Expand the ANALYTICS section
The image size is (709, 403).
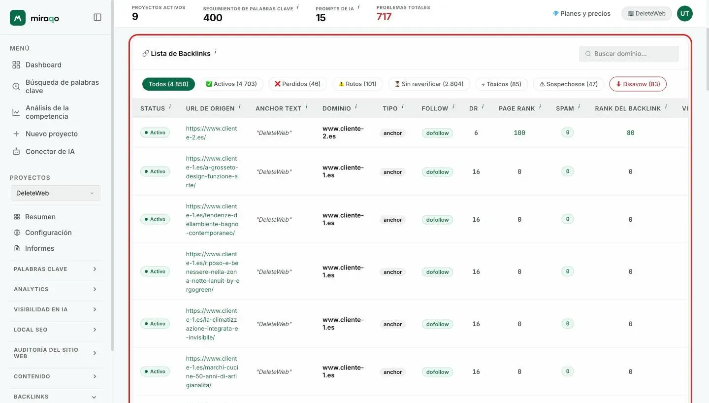(56, 289)
